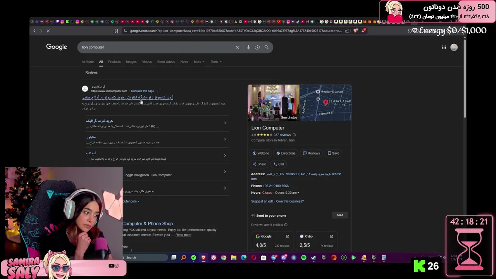Start a voice search with the microphone
Screen dimensions: 496x279
pyautogui.click(x=248, y=47)
